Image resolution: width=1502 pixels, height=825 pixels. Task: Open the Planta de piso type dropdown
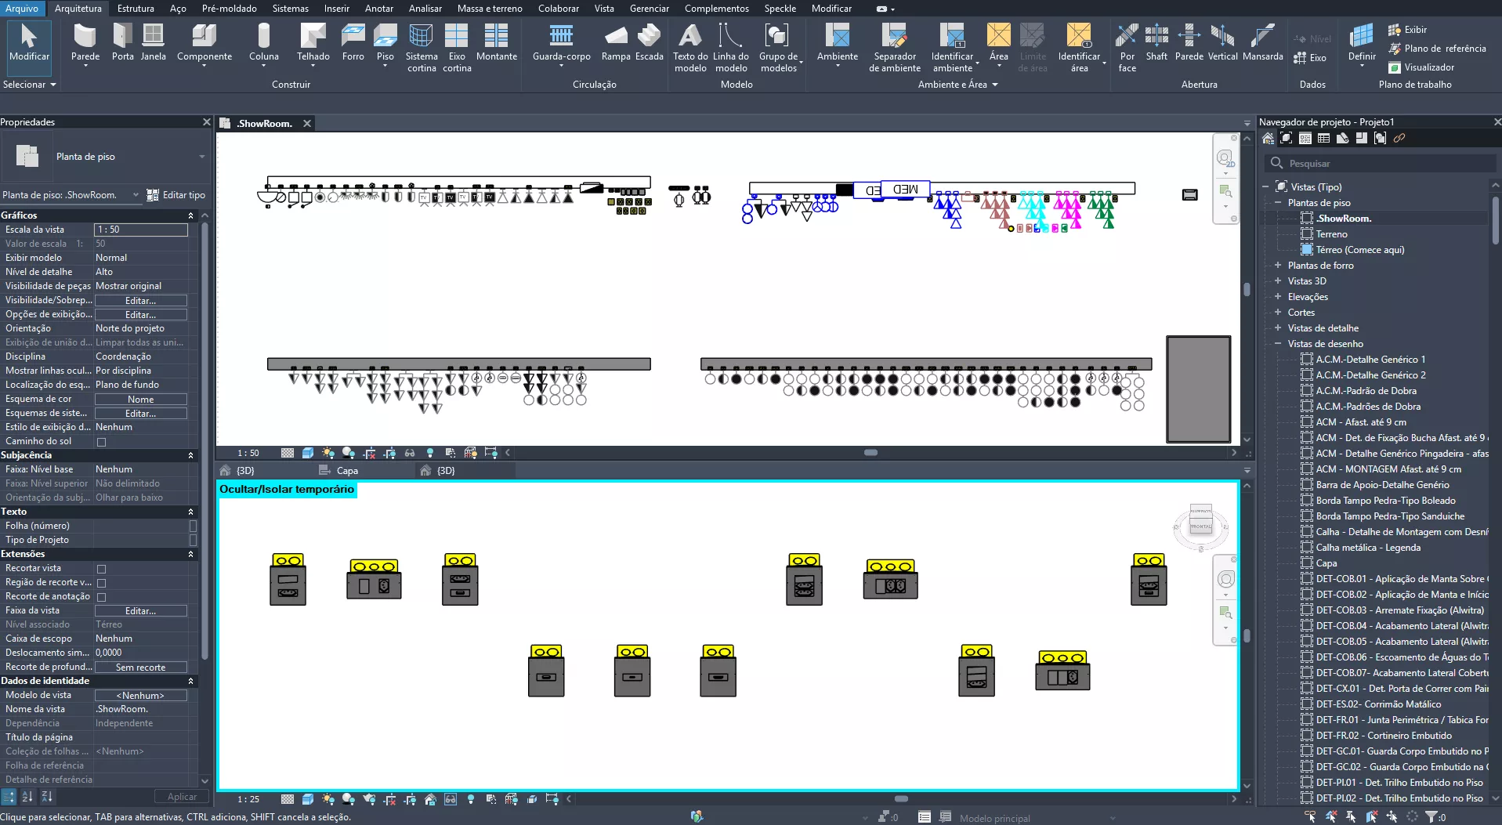tap(201, 157)
